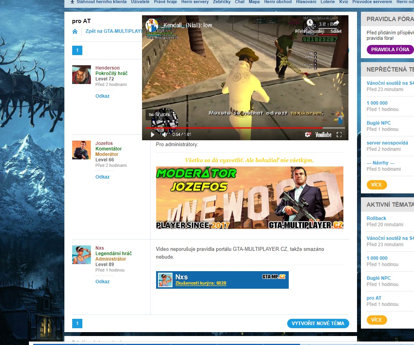Screen dimensions: 414x345
Task: Open Jozefos's avatar
Action: [x=82, y=150]
